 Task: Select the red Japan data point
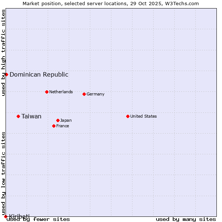tap(58, 120)
